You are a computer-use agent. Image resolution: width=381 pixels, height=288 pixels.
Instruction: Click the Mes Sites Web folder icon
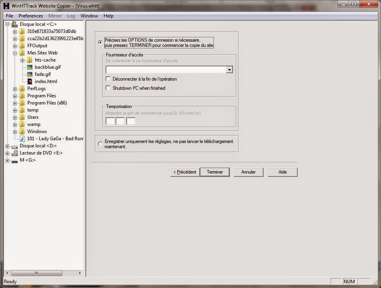[22, 53]
